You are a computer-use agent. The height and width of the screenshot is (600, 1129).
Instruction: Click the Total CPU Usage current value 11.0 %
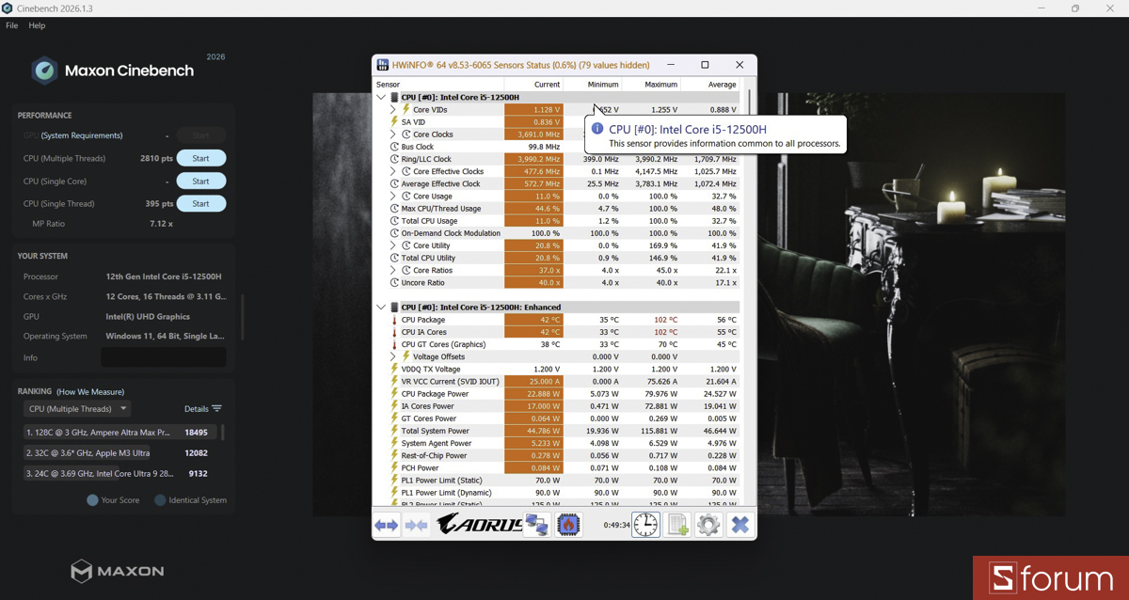(533, 221)
